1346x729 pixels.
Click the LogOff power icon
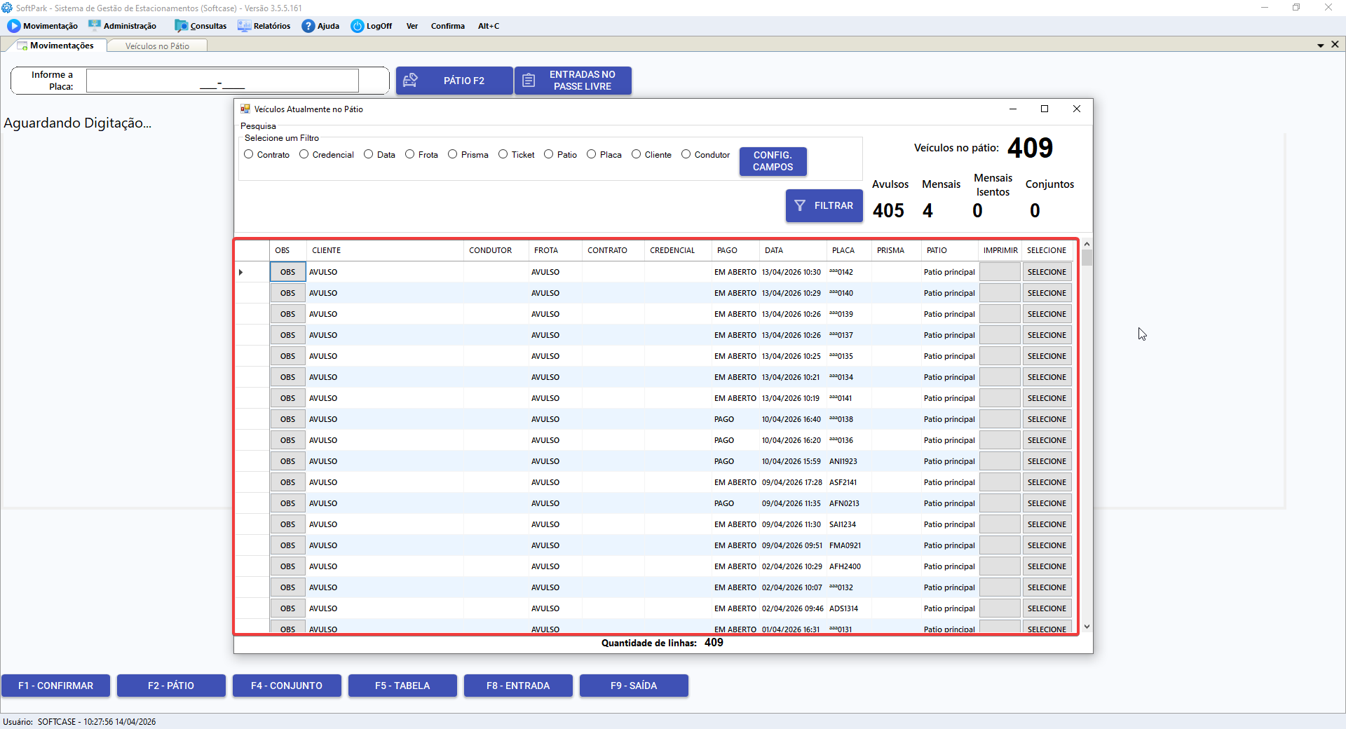[358, 26]
